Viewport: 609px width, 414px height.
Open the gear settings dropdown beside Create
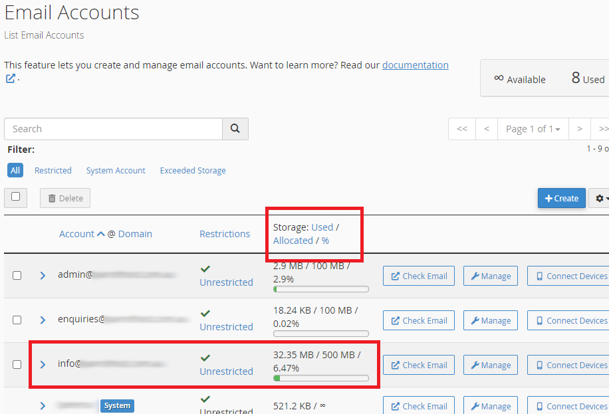(x=600, y=198)
